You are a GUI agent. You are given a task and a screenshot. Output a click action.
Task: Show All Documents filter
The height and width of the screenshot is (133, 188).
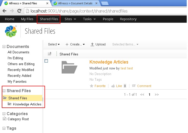click(18, 52)
